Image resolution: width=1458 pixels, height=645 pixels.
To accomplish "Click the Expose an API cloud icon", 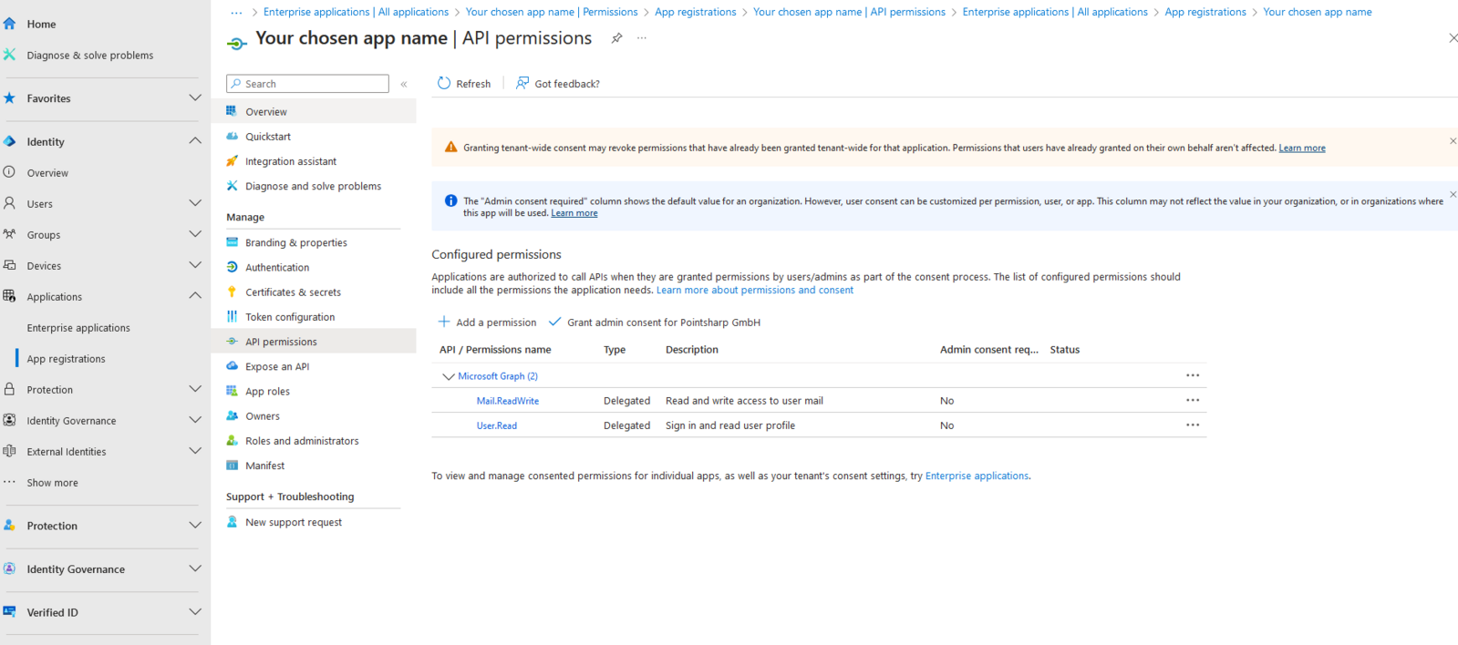I will [233, 366].
